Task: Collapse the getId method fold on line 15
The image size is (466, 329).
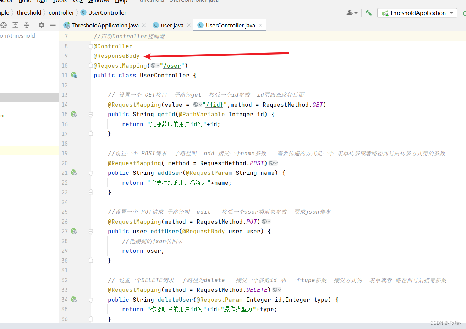Action: coord(91,115)
